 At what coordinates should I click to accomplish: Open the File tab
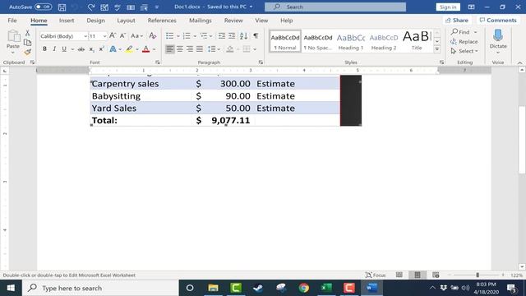(x=12, y=21)
